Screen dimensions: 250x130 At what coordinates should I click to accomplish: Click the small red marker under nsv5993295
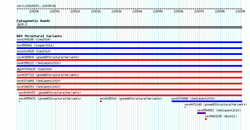206,119
